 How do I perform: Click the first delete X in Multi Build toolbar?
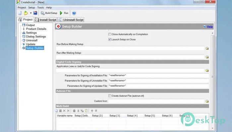click(x=64, y=111)
